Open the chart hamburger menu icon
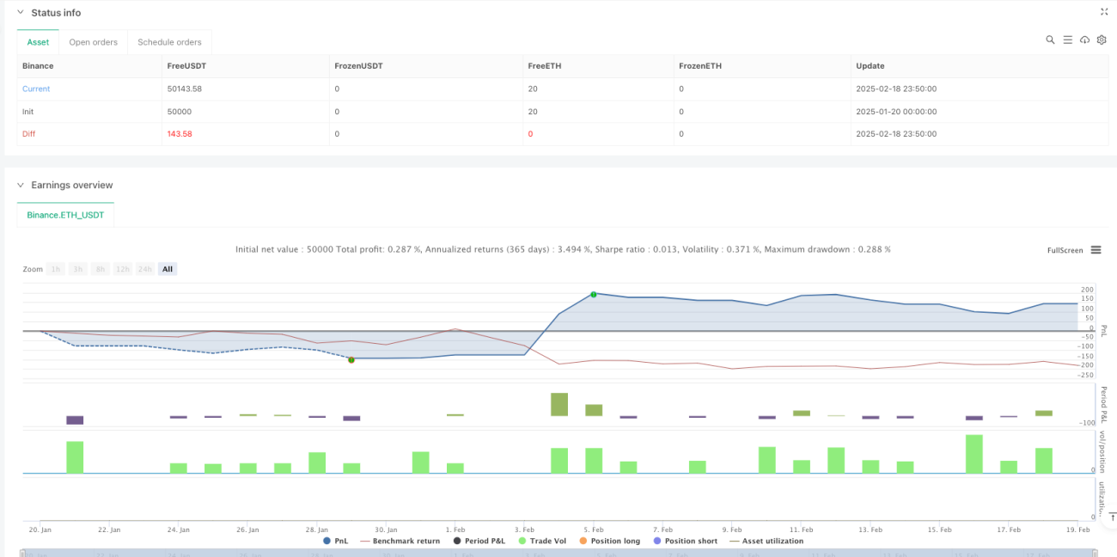1117x557 pixels. [1096, 250]
